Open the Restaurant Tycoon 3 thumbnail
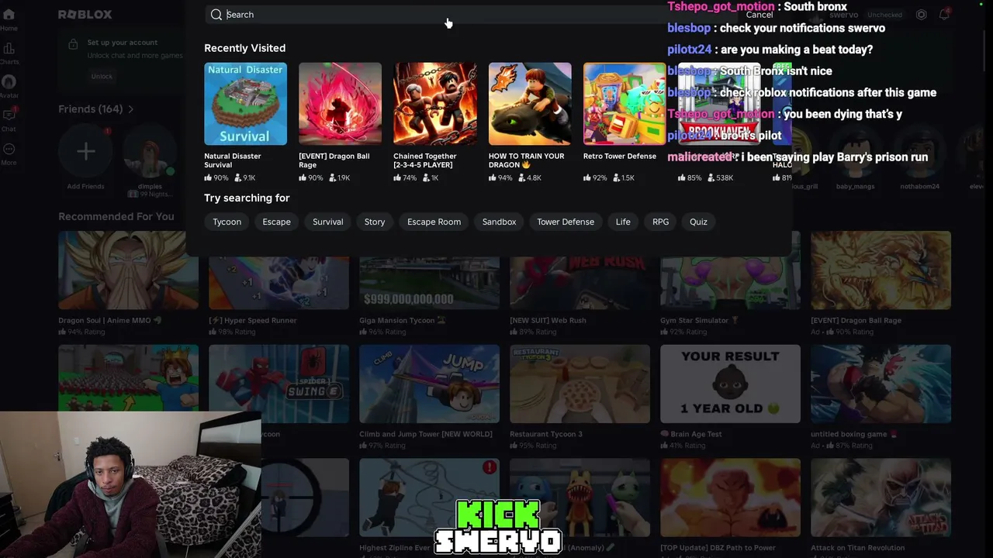Viewport: 993px width, 558px height. pos(580,384)
